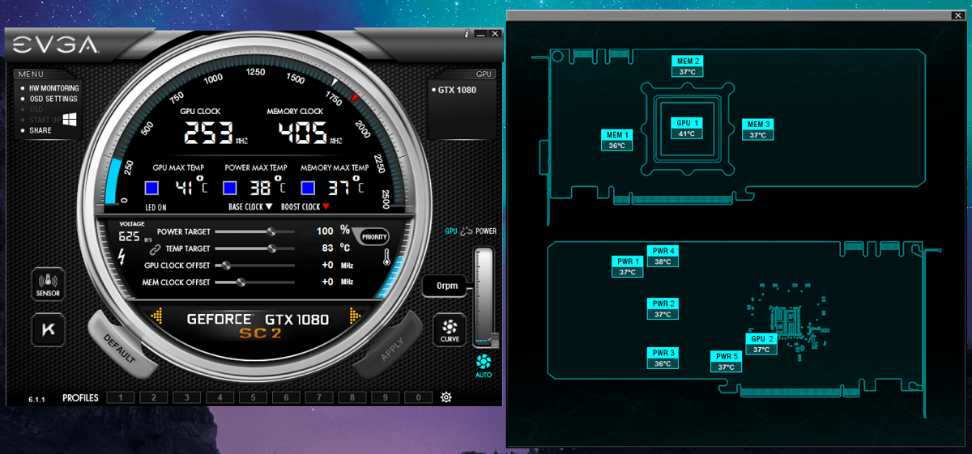This screenshot has width=972, height=454.
Task: Click previous GPU left arrow
Action: [x=157, y=316]
